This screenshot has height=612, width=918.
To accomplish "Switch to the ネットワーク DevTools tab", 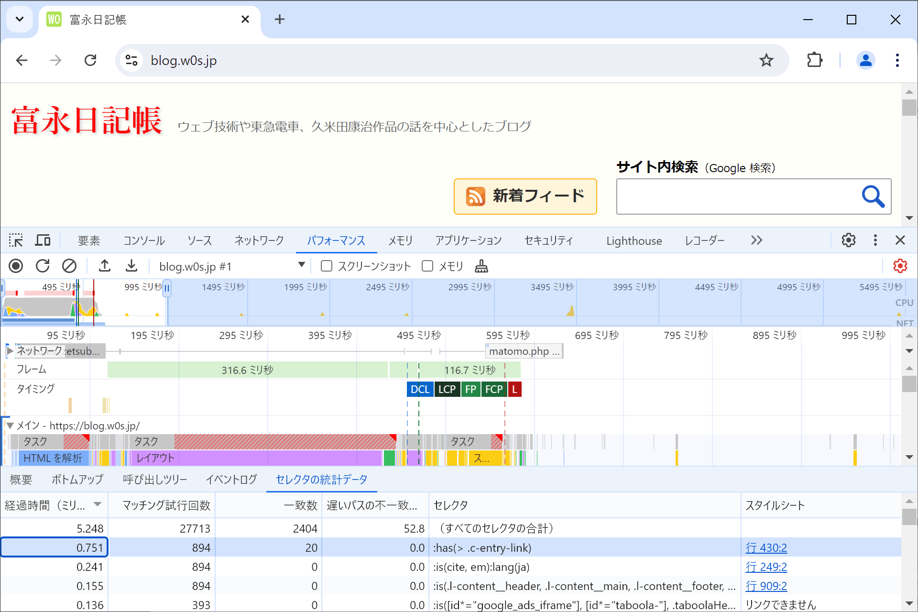I will [259, 240].
